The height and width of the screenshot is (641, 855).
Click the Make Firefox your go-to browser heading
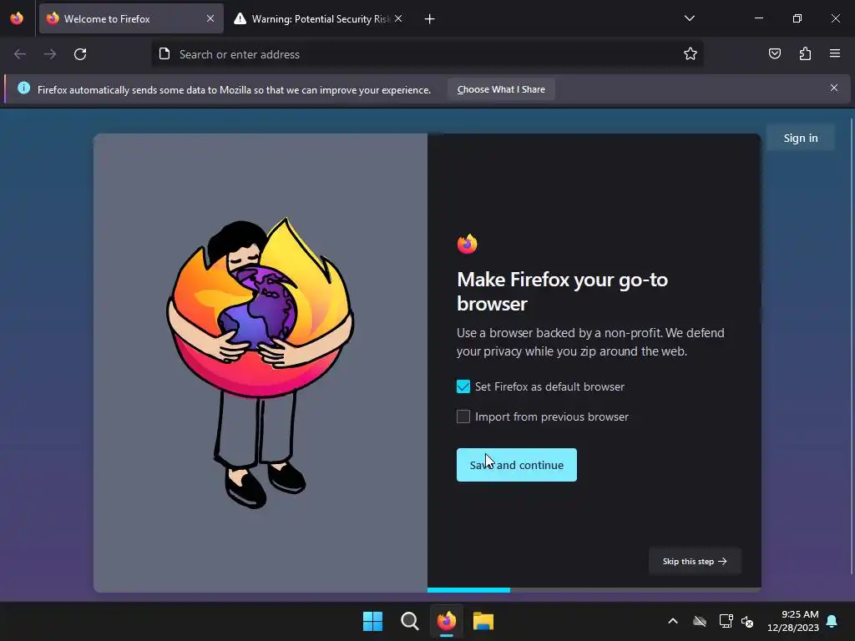tap(562, 291)
